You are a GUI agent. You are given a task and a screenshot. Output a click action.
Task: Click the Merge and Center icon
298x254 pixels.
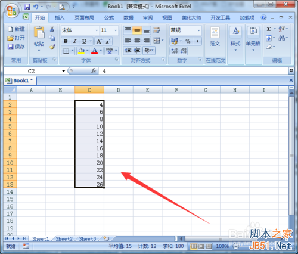[x=157, y=41]
